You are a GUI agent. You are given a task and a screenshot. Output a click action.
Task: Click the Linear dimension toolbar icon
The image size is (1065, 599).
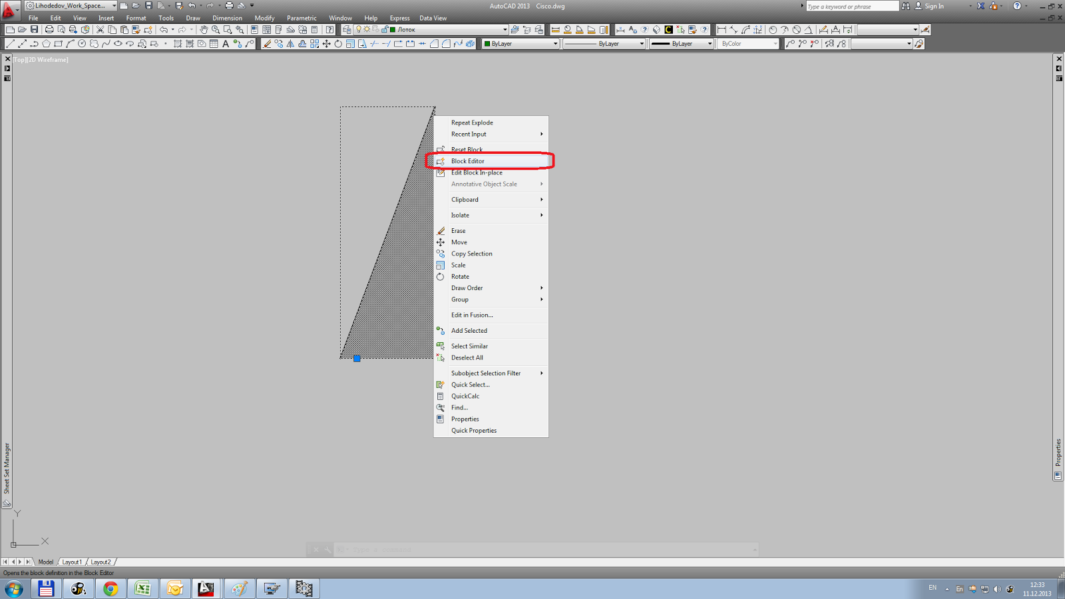coord(722,29)
